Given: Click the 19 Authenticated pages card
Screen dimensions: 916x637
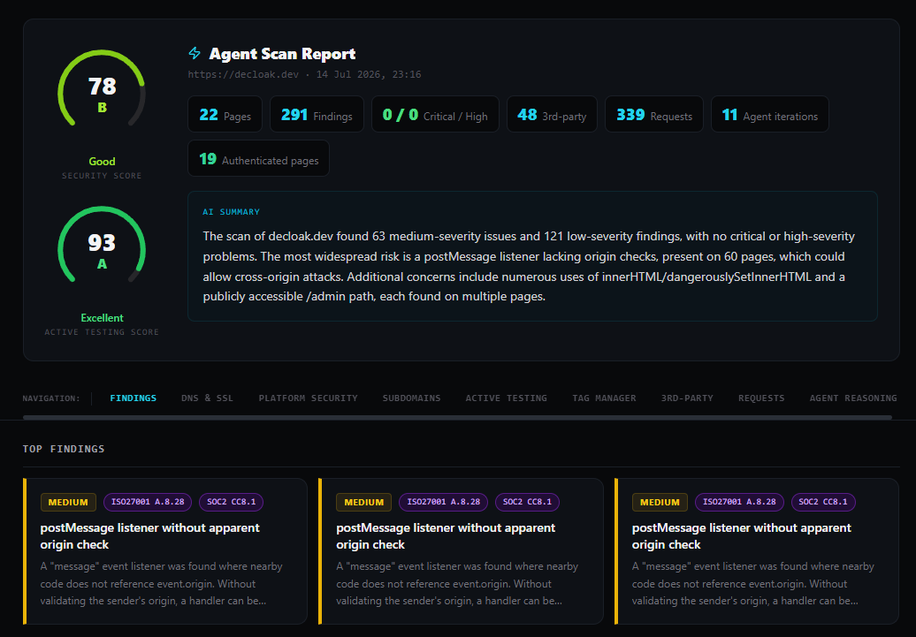Looking at the screenshot, I should click(x=259, y=158).
